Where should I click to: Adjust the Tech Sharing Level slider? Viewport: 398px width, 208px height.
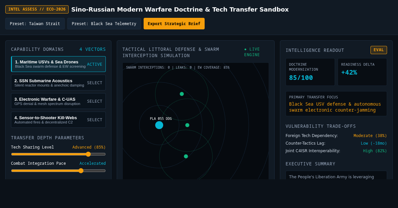coord(58,154)
